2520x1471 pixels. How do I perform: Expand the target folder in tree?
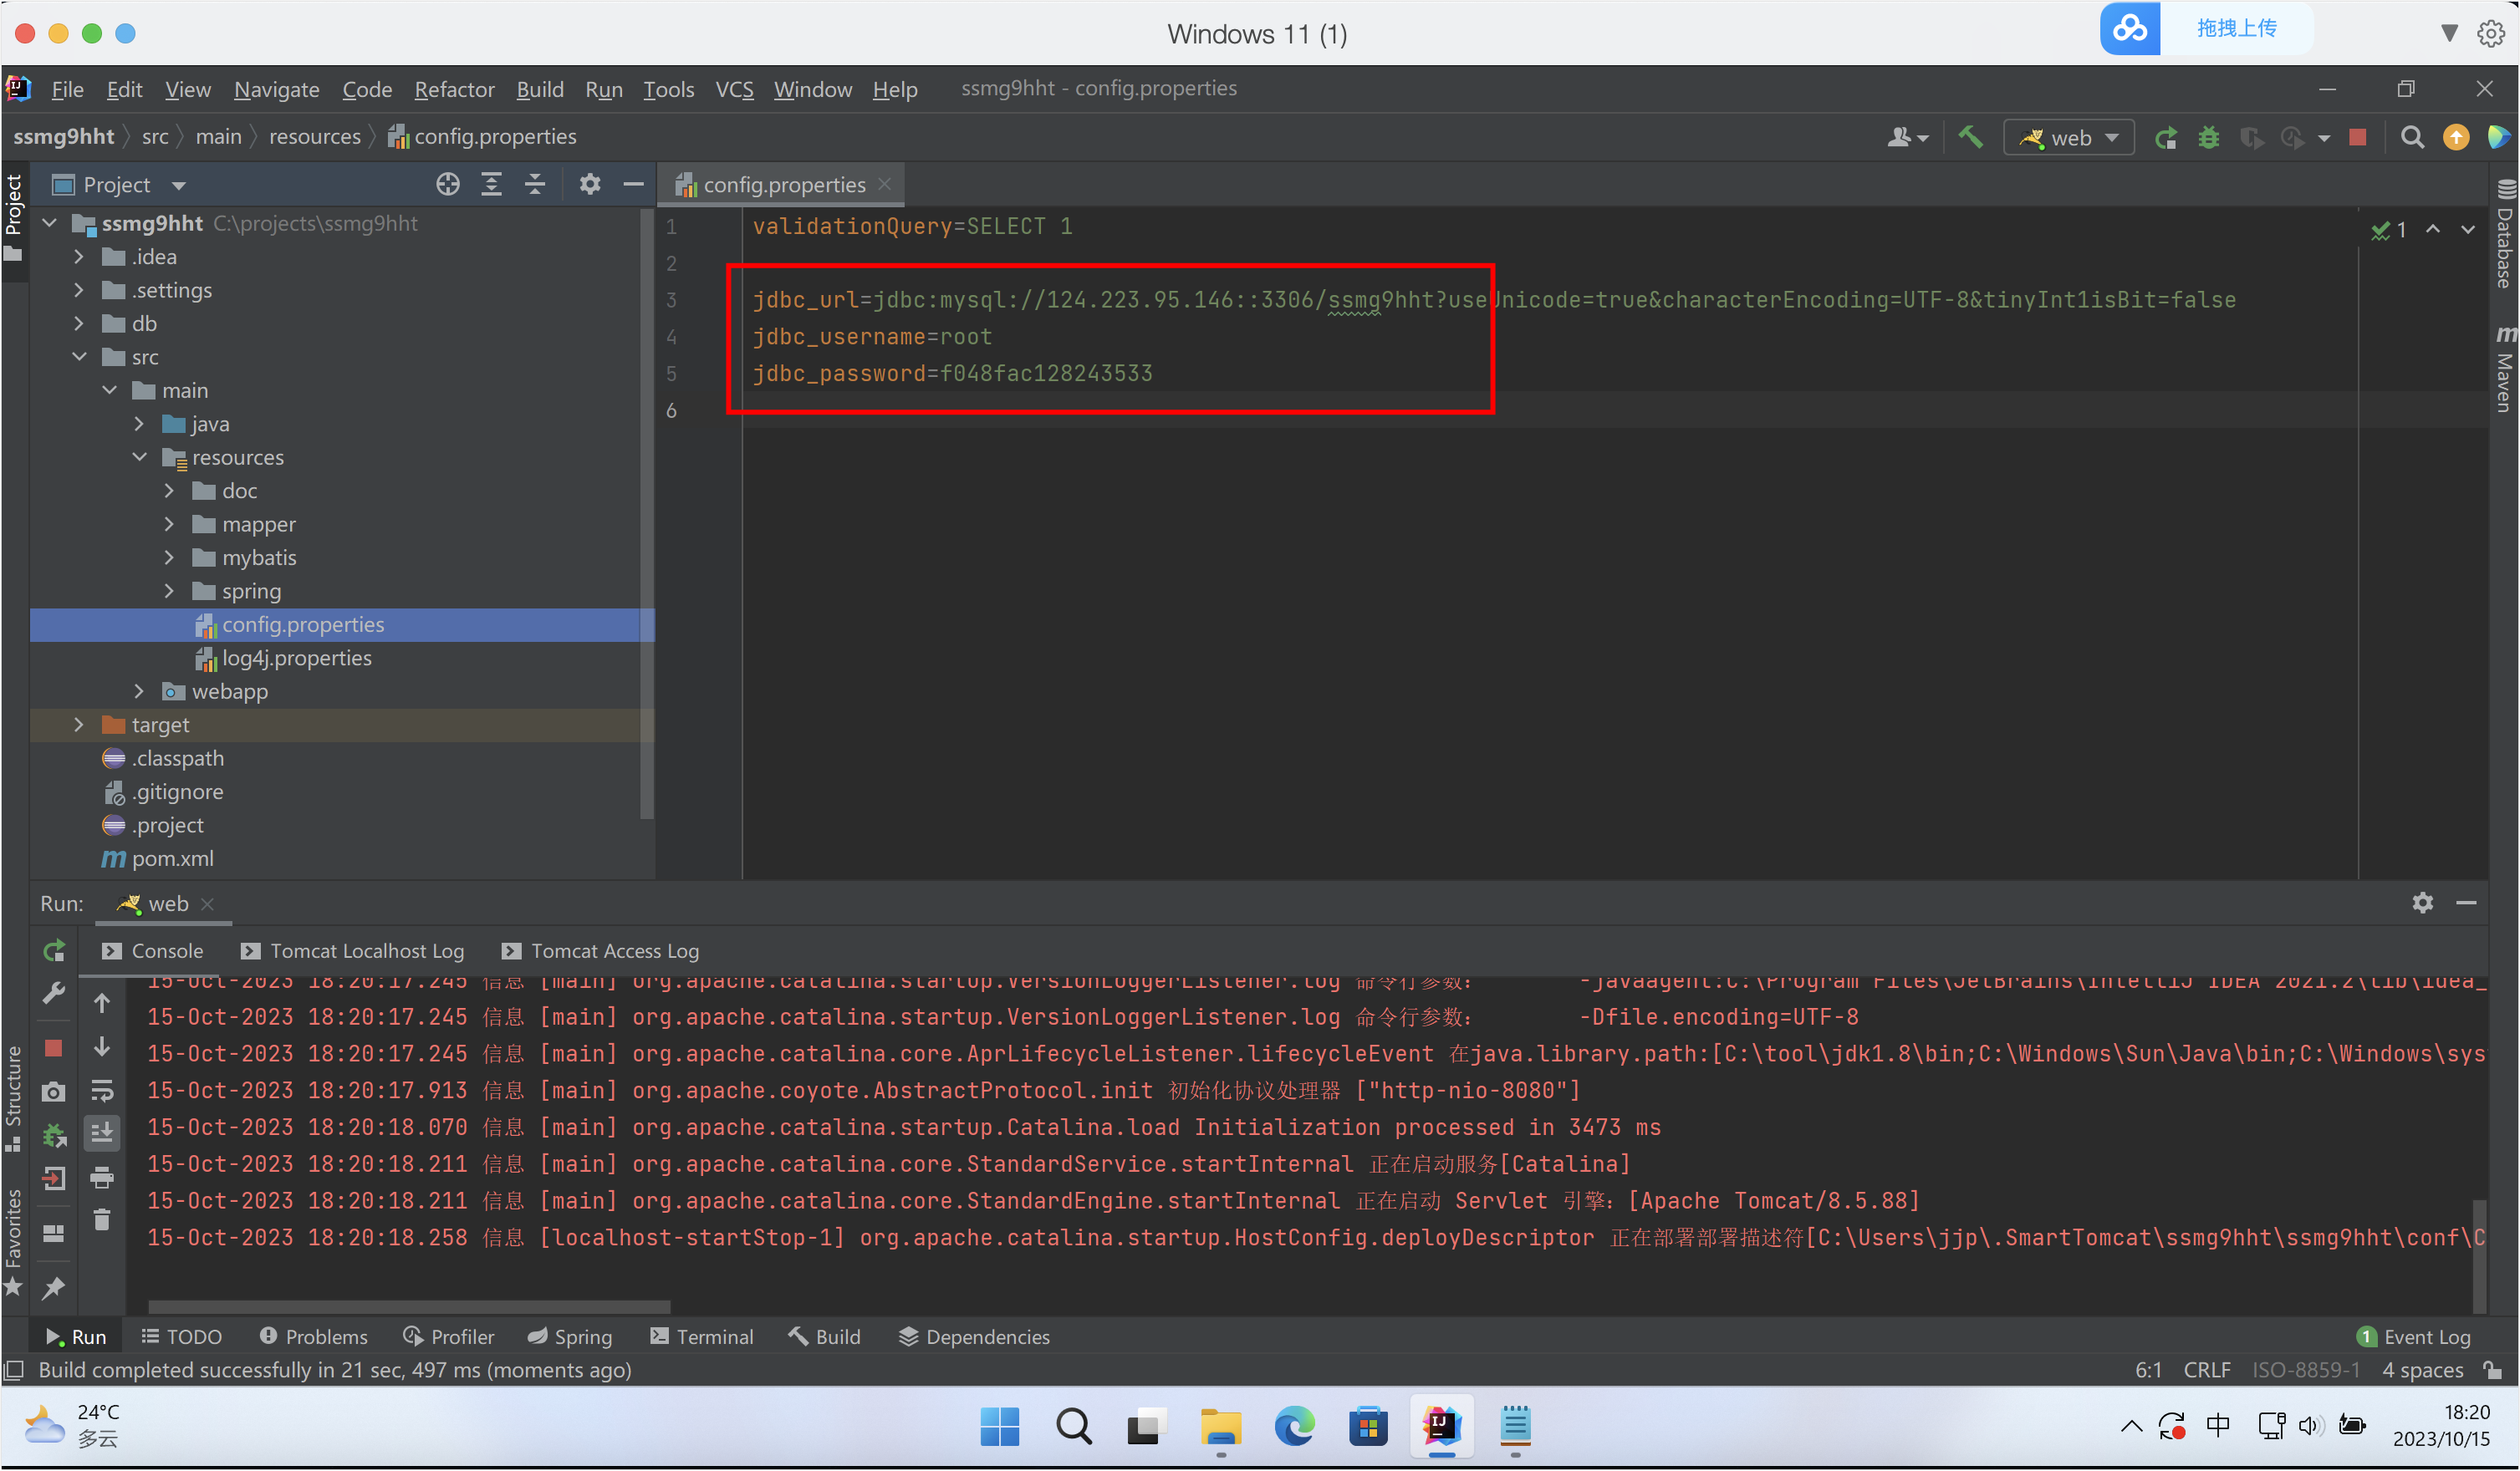(79, 725)
